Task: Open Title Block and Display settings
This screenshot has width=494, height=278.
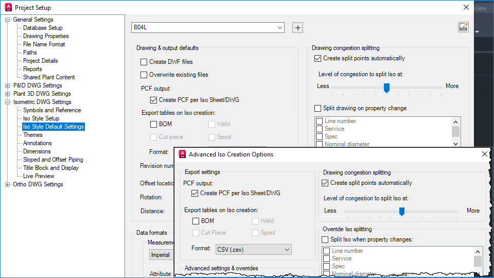Action: click(51, 168)
